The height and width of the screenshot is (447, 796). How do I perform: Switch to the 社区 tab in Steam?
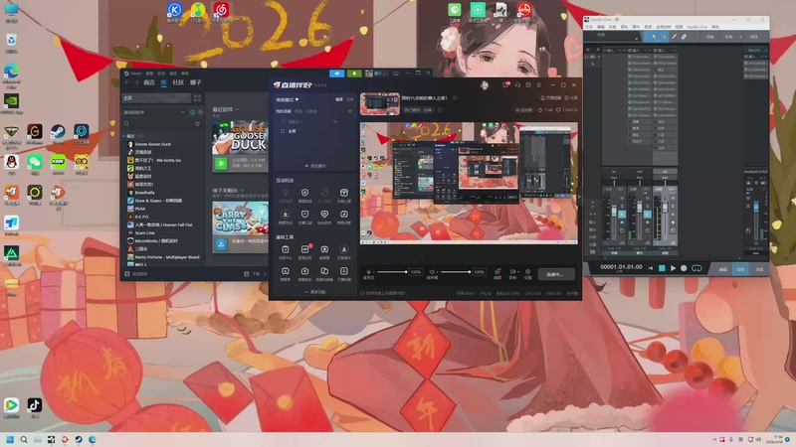pyautogui.click(x=178, y=82)
